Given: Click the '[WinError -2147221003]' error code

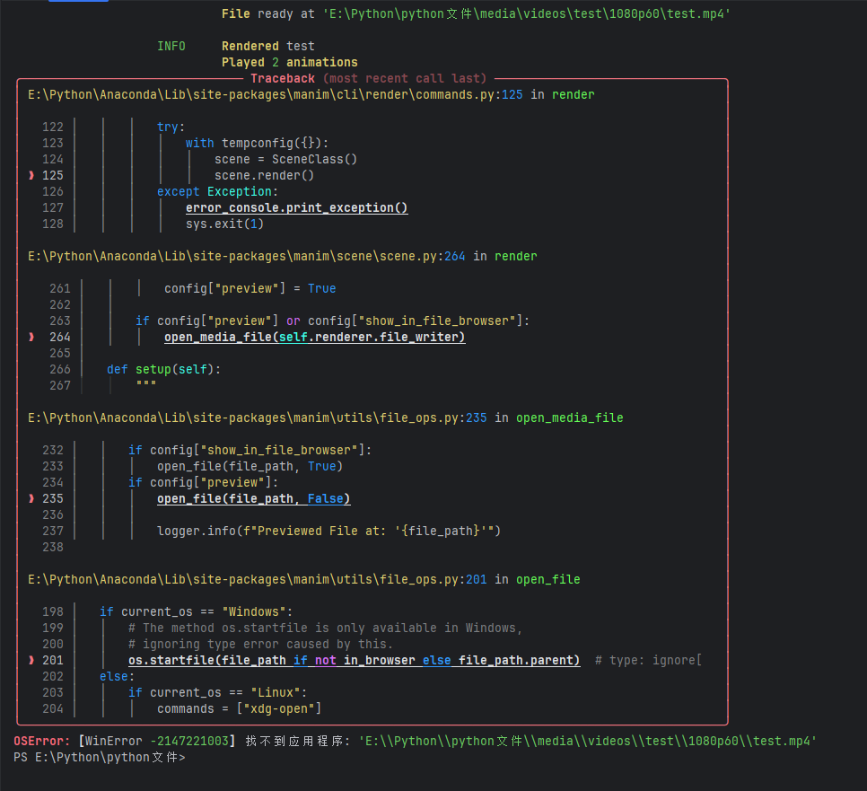Looking at the screenshot, I should coord(156,742).
